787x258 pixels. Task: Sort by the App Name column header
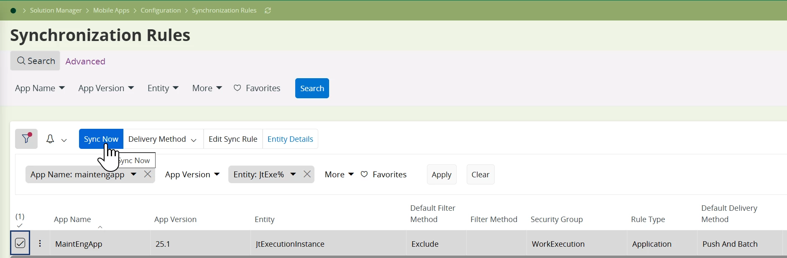72,220
